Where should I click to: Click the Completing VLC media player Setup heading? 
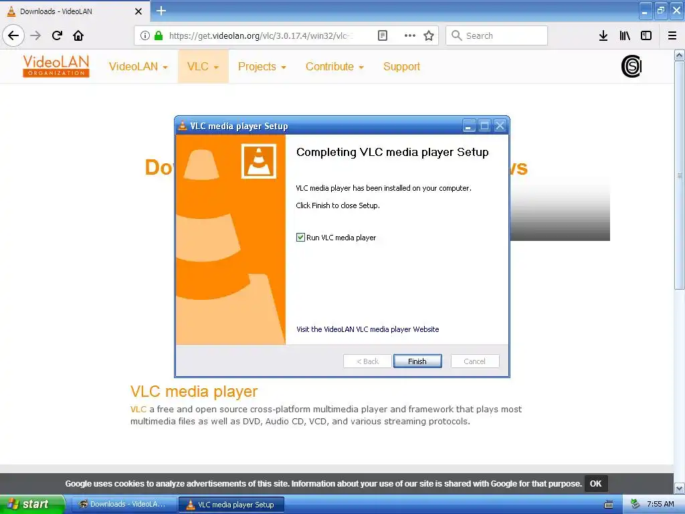(392, 152)
